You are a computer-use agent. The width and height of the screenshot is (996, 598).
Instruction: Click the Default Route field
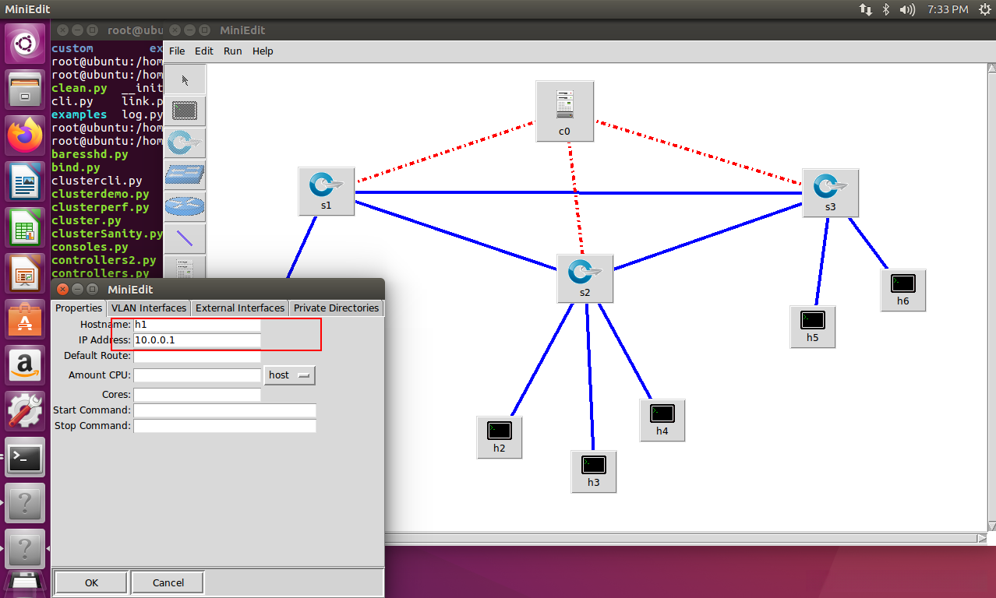click(x=197, y=356)
